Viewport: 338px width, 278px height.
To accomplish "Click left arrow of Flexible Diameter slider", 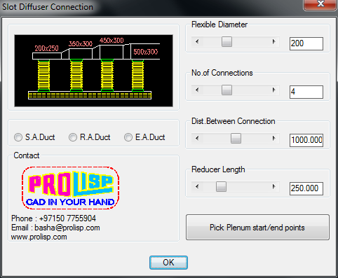I will pyautogui.click(x=197, y=42).
